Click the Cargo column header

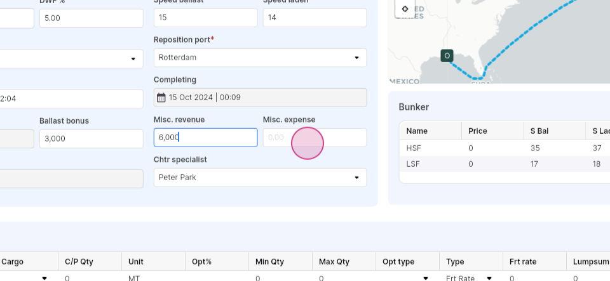click(x=13, y=261)
